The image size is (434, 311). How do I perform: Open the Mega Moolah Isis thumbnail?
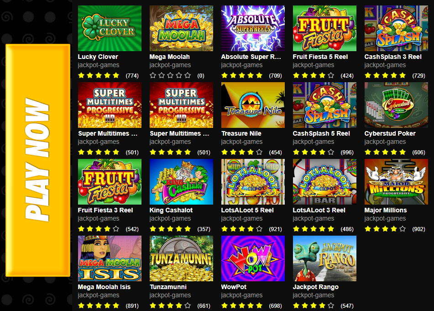tap(110, 258)
